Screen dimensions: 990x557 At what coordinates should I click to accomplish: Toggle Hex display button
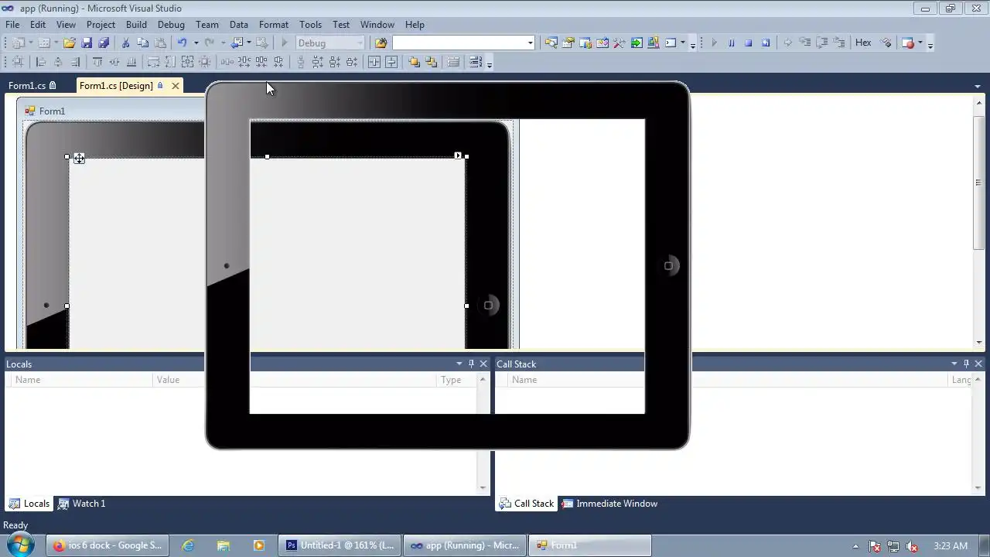pos(863,43)
